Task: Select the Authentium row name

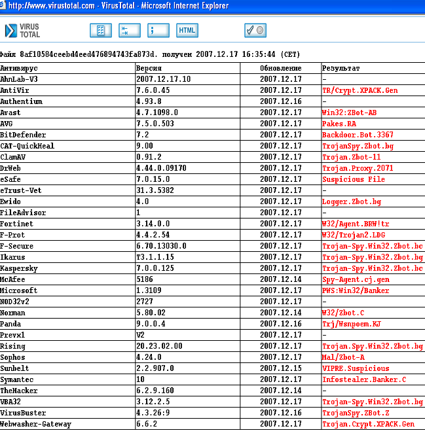Action: click(21, 101)
